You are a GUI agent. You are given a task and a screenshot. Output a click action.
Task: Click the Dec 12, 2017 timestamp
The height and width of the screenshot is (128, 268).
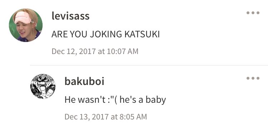coord(95,51)
